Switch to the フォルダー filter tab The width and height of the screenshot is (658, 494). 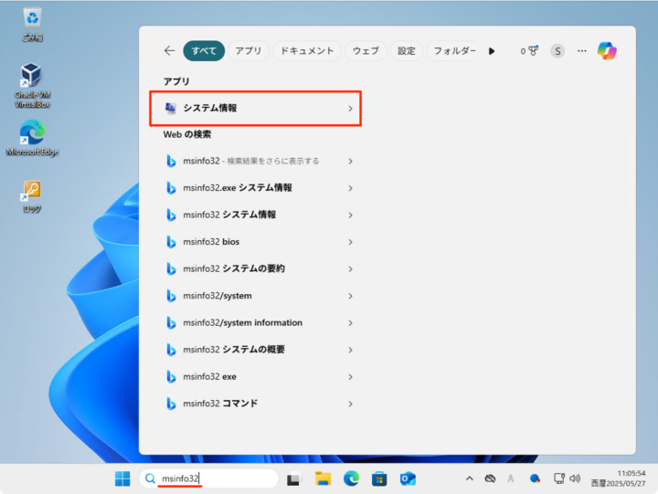click(452, 51)
